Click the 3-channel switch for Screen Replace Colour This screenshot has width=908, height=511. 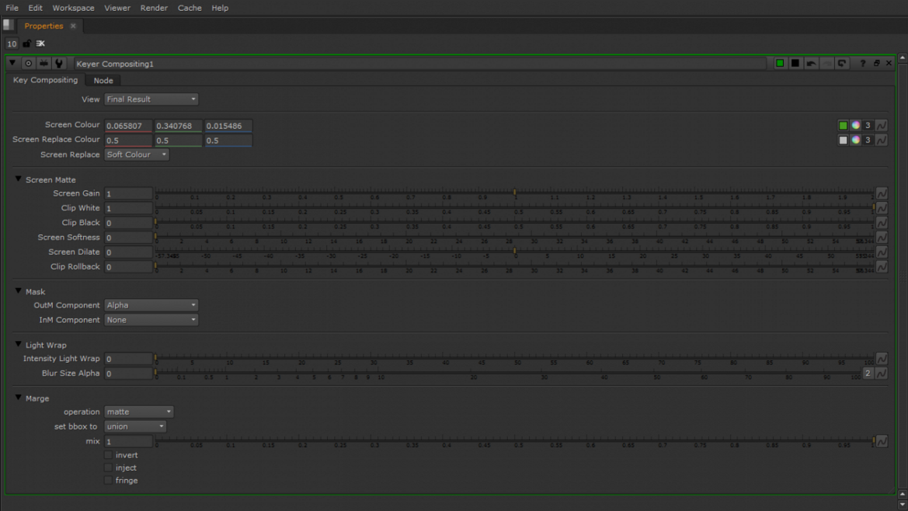coord(868,140)
